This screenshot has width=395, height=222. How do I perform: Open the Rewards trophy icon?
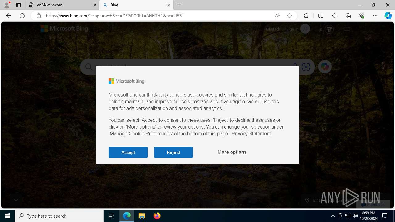tap(329, 29)
